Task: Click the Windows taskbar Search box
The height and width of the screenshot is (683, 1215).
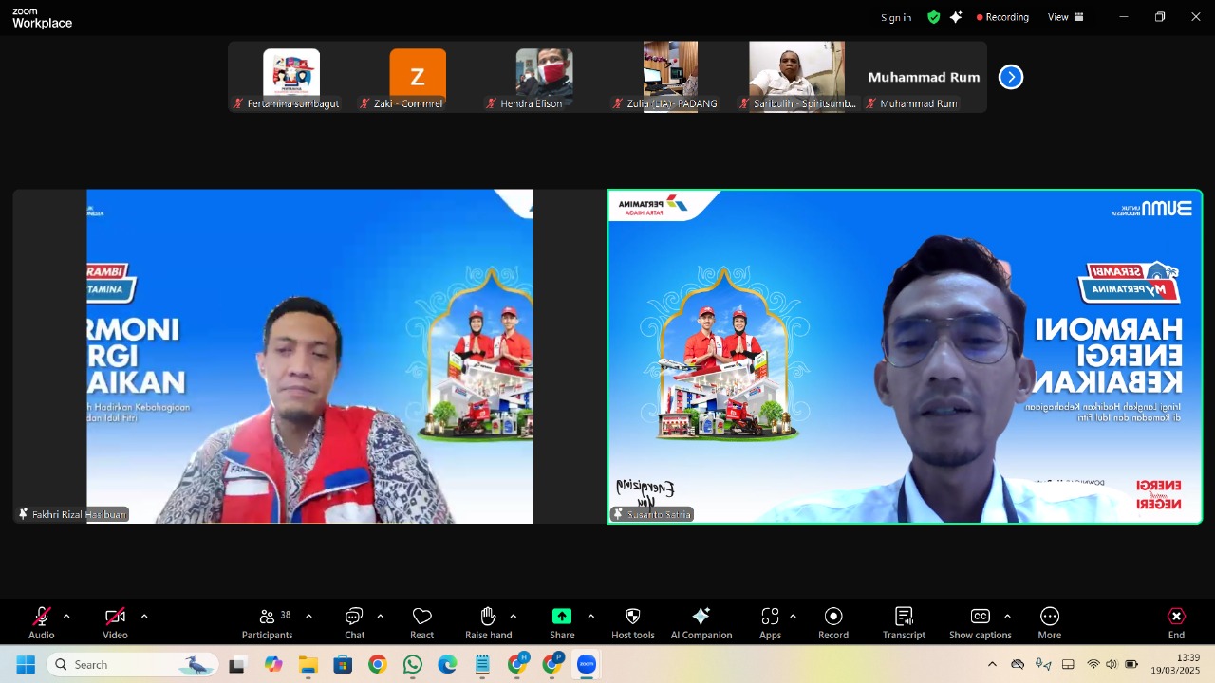Action: click(x=133, y=664)
